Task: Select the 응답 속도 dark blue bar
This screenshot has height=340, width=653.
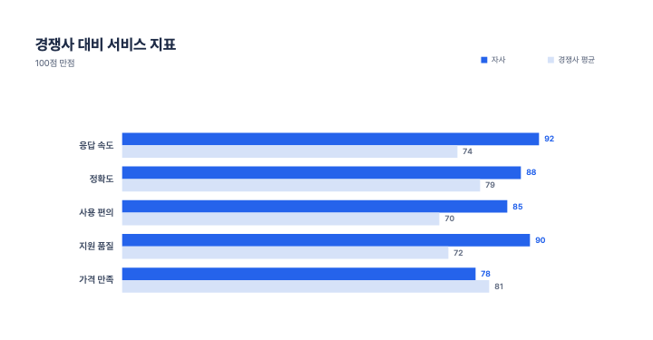Action: [x=330, y=139]
